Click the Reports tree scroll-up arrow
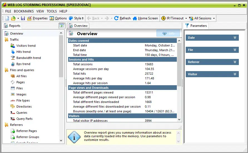Image resolution: width=248 pixels, height=153 pixels. 61,33
